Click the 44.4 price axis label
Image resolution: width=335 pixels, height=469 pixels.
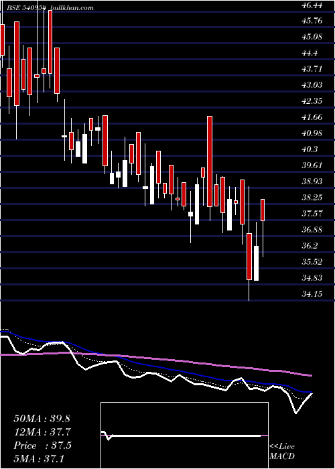click(x=310, y=53)
